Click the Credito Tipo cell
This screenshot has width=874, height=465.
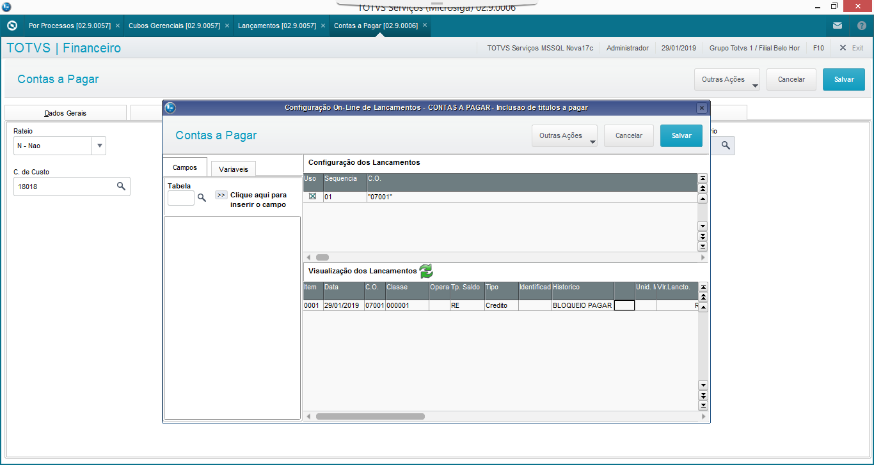click(x=501, y=305)
